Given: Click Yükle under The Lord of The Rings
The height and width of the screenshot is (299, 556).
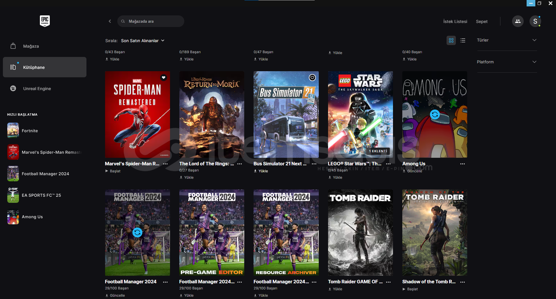Looking at the screenshot, I should pyautogui.click(x=187, y=178).
